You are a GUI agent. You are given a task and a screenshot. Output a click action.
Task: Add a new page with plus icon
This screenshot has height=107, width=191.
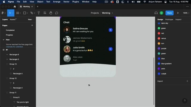click(32, 25)
